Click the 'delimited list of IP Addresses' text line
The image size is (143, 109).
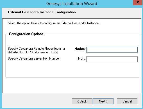(33, 52)
